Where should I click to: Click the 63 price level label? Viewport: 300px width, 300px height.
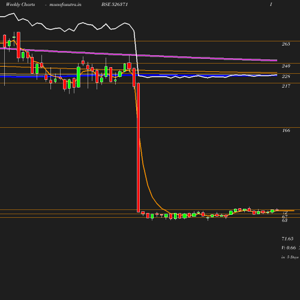284,220
